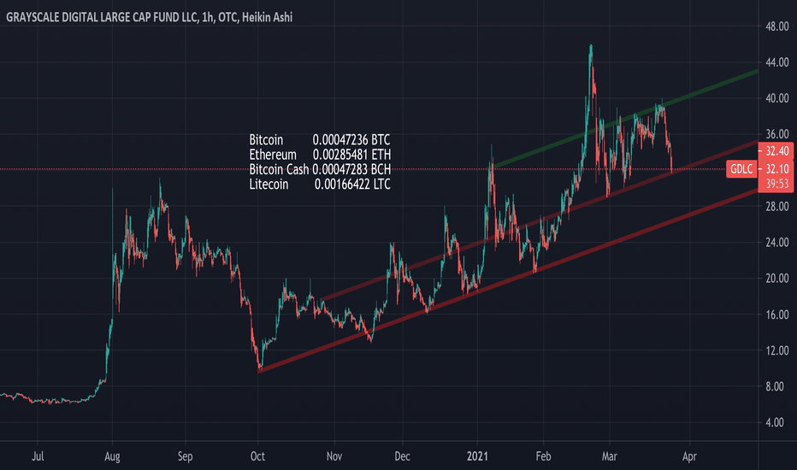Click the Dec time axis label
The width and height of the screenshot is (797, 470).
pyautogui.click(x=402, y=456)
